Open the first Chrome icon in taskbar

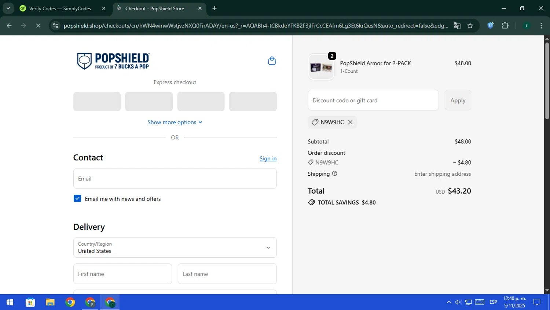[70, 302]
